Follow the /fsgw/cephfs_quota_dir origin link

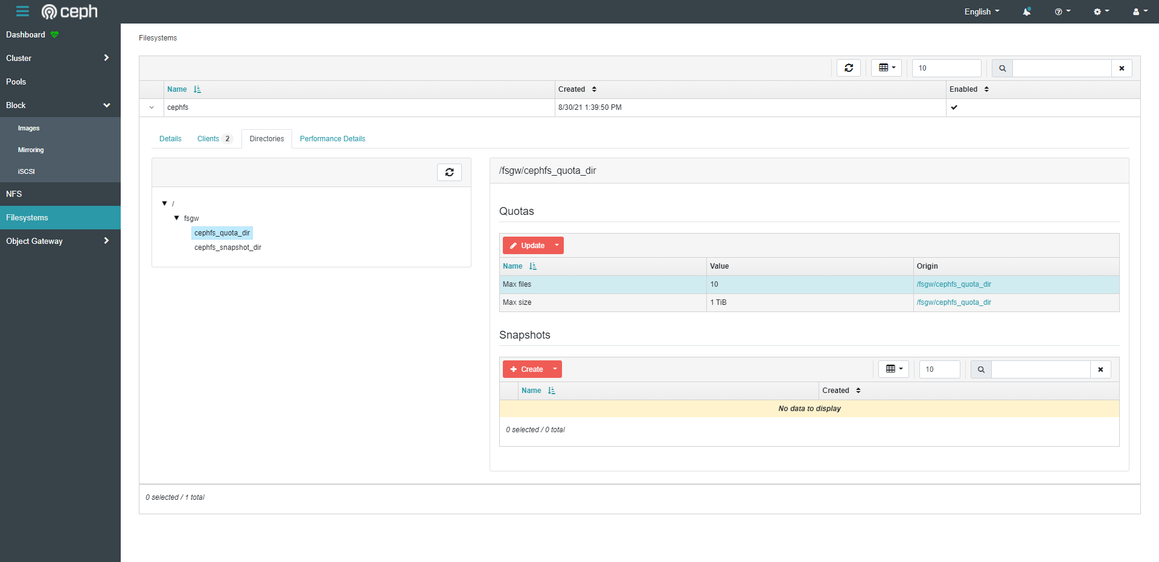coord(954,284)
